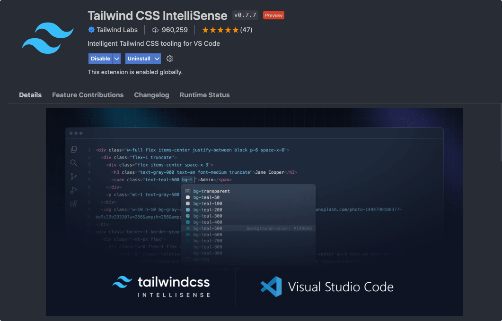Viewport: 502px width, 321px height.
Task: Click 'Intelligent Tailwind CSS tooling' description
Action: coord(154,43)
